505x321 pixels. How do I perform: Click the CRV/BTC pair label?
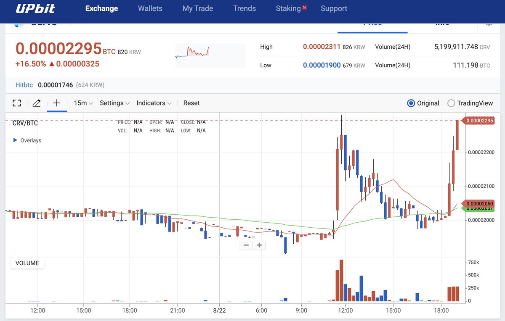coord(25,123)
